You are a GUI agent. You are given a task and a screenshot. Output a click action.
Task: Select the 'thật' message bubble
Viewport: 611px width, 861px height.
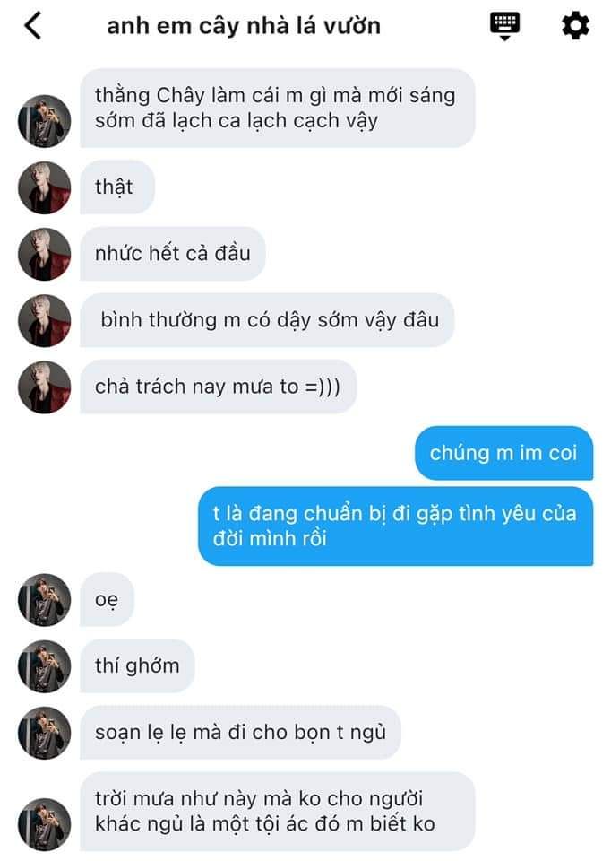[117, 187]
